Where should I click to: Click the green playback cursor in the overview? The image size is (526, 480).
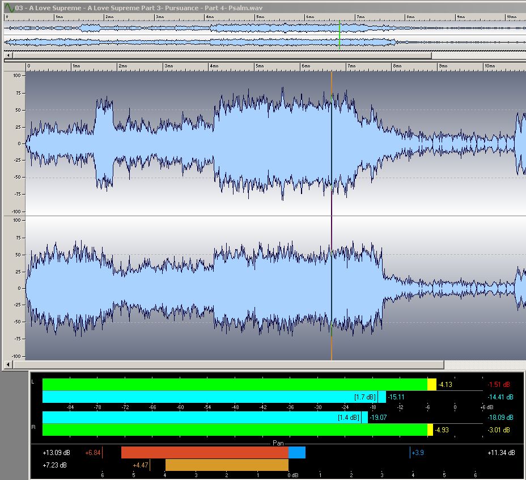pyautogui.click(x=340, y=35)
